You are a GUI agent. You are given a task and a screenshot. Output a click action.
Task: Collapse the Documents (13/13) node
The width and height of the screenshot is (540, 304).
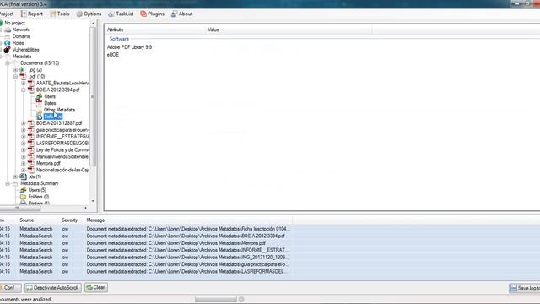pos(8,63)
